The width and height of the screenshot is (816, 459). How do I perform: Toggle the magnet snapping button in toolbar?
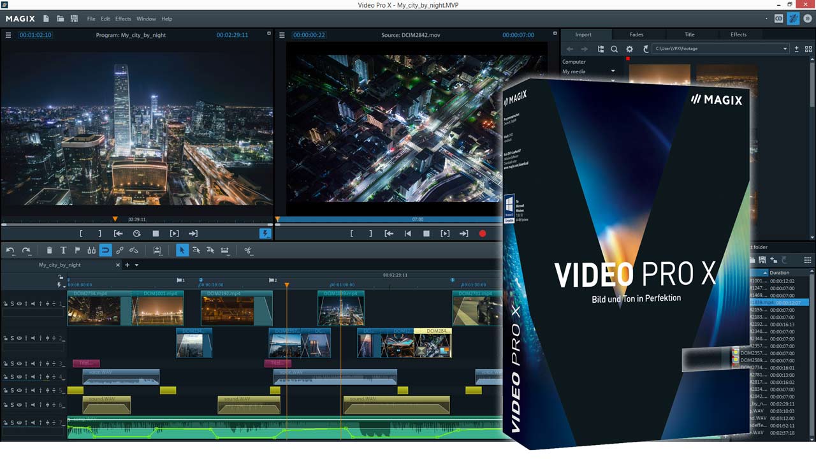(x=105, y=251)
